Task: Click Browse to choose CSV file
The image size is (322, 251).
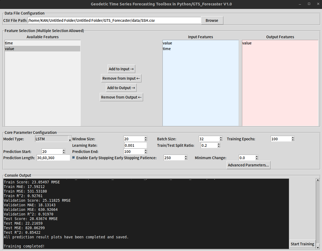Action: 212,20
